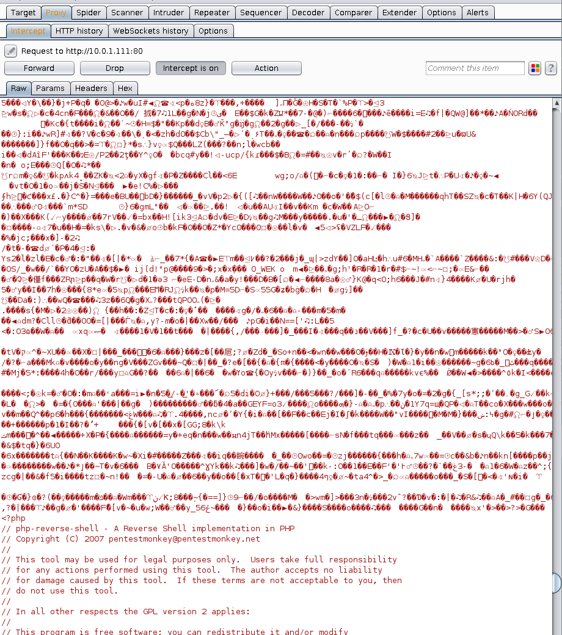Switch to the Headers view
Image resolution: width=562 pixels, height=635 pixels.
click(91, 88)
